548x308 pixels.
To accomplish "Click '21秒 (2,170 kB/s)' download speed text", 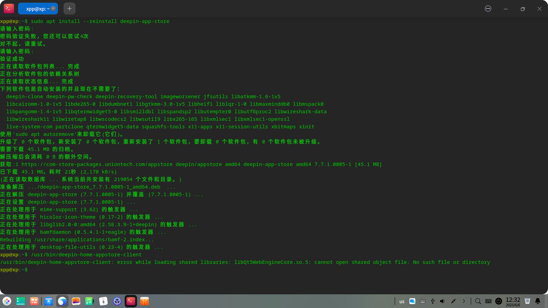I will coord(91,172).
